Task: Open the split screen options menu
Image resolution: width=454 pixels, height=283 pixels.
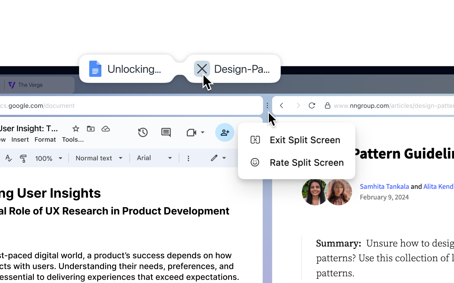Action: [x=267, y=105]
